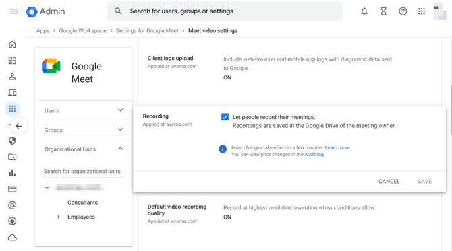Open Devices icon in sidebar
Viewport: 452px width, 251px height.
[12, 93]
